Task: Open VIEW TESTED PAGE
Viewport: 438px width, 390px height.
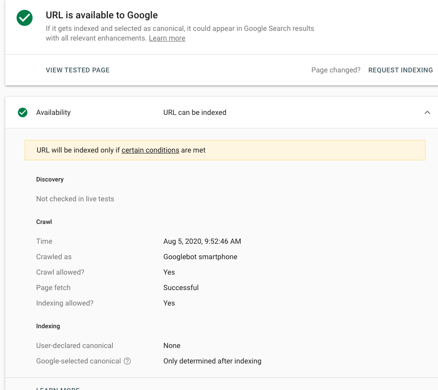Action: pyautogui.click(x=78, y=70)
